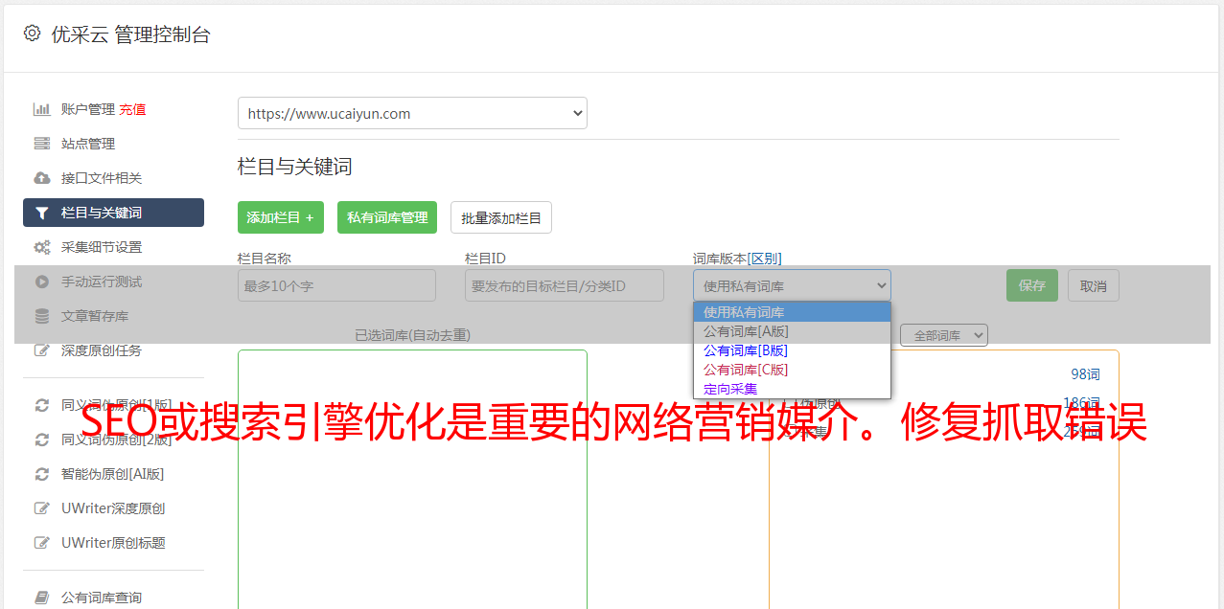
Task: Choose 定向采集 option
Action: [792, 389]
